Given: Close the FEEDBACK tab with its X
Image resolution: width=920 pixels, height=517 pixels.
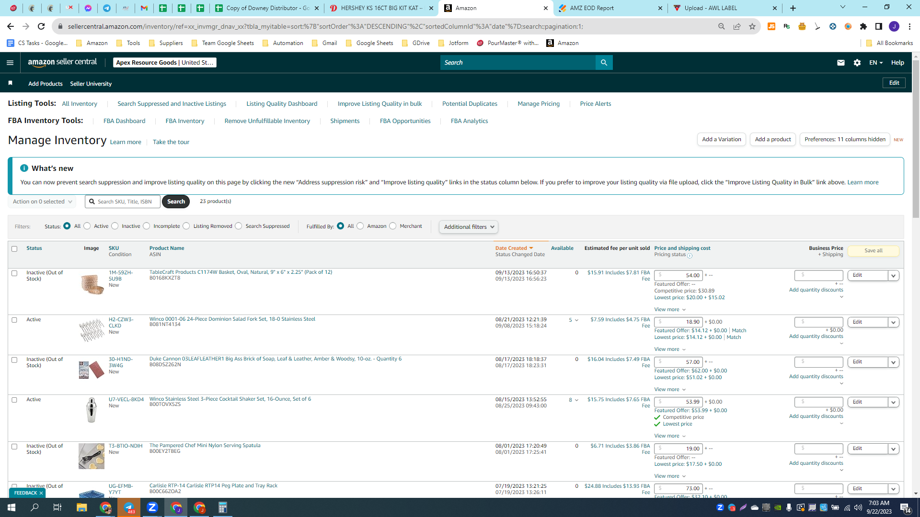Looking at the screenshot, I should coord(41,493).
